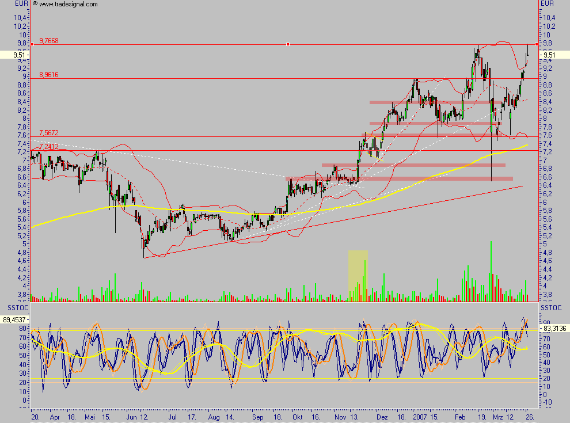570x423 pixels.
Task: Click the Feb label on the date axis
Action: coord(460,417)
